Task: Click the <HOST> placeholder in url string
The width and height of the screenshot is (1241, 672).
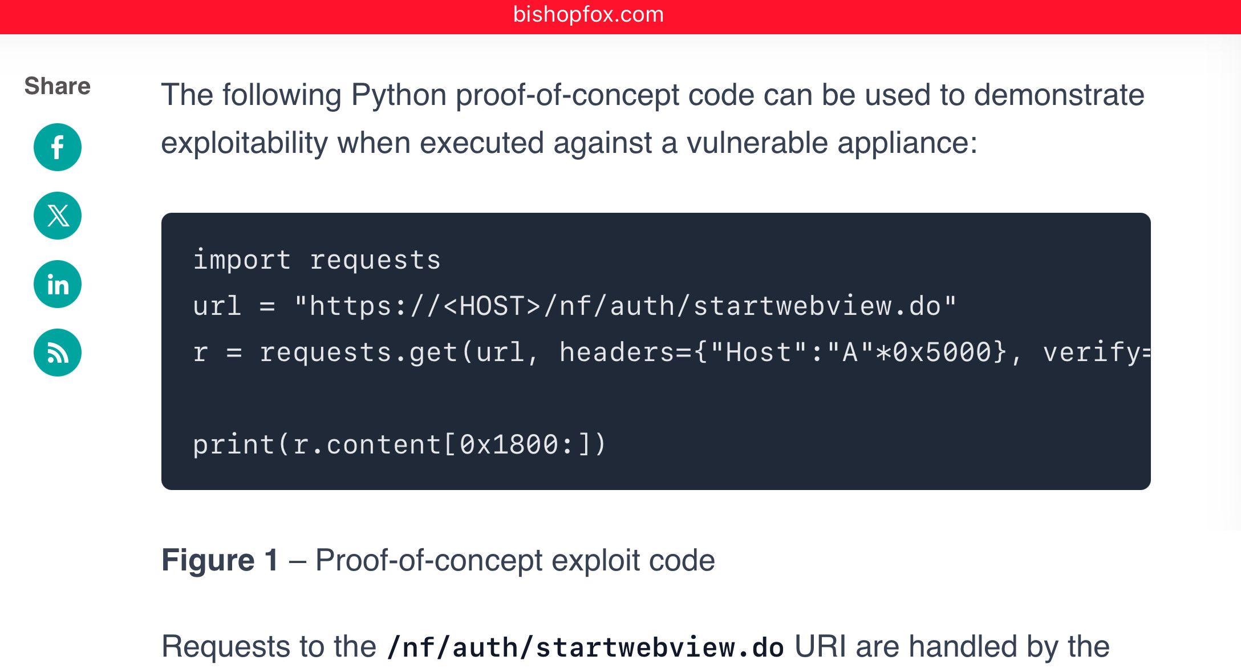Action: (492, 306)
